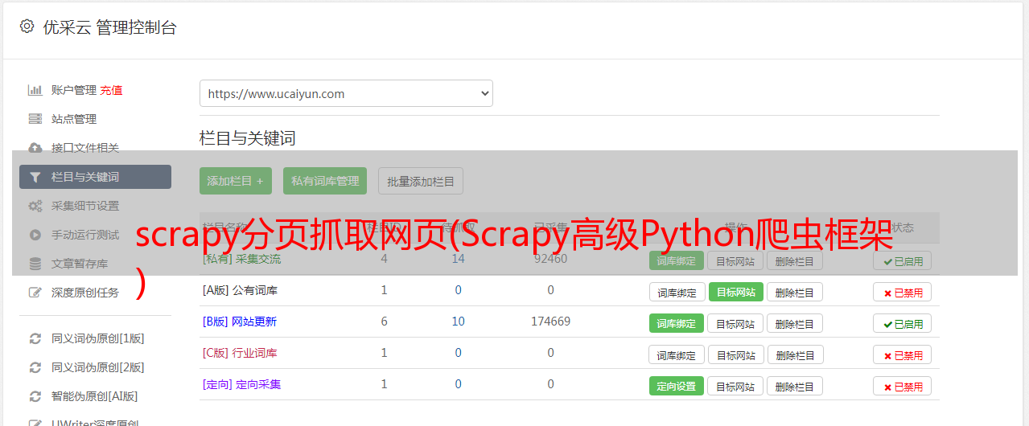The image size is (1029, 426).
Task: Click 删除栏目 in the 采集交流 row
Action: click(x=795, y=260)
